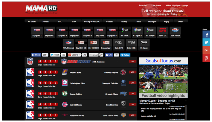The width and height of the screenshot is (212, 122).
Task: Open the BeIn 1 FR channel icon
Action: (119, 45)
